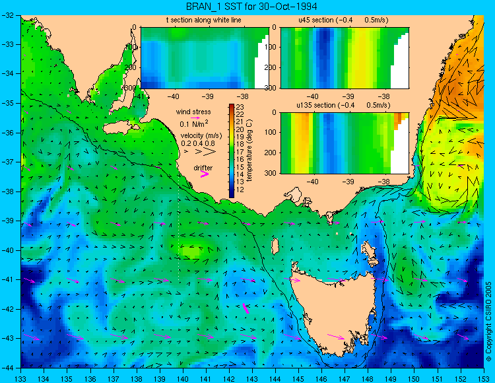Click the 150 longitude axis label
This screenshot has height=383, width=495.
coord(414,378)
